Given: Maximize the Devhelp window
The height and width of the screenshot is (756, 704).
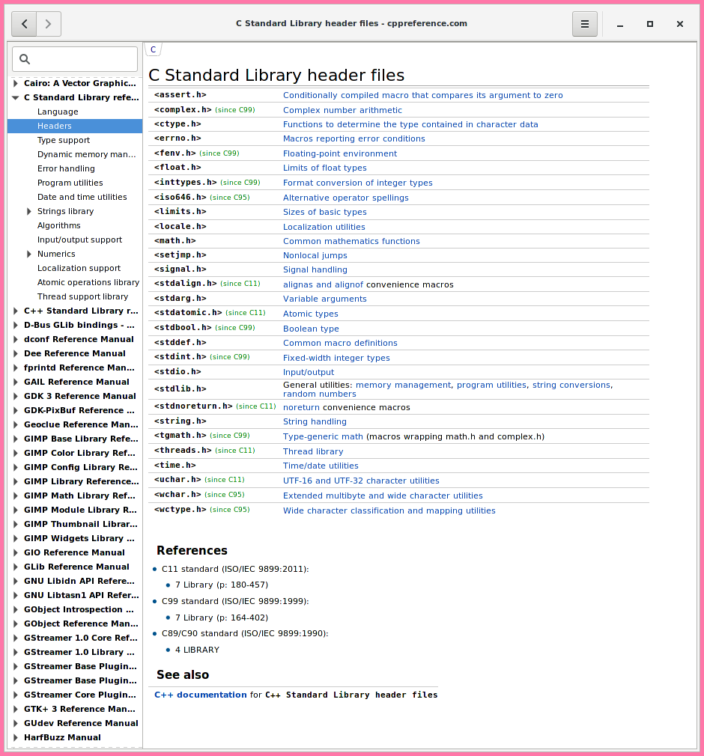Looking at the screenshot, I should 650,24.
